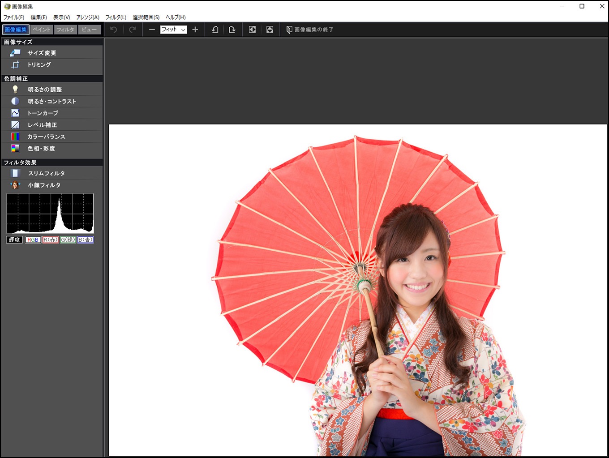Click the light bulb 明るさの調整 icon
Viewport: 609px width, 458px height.
15,90
